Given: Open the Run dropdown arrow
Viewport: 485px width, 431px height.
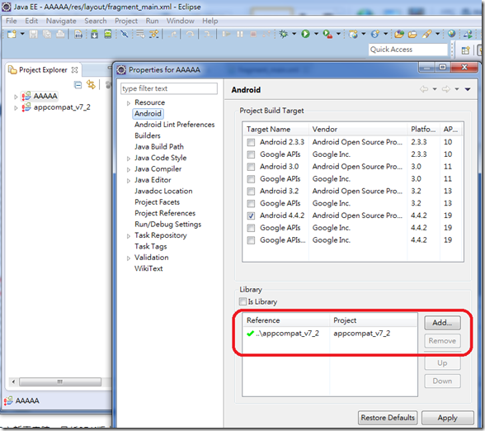Looking at the screenshot, I should click(x=316, y=34).
